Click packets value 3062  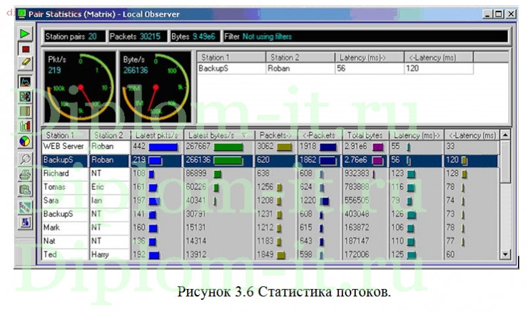(265, 147)
